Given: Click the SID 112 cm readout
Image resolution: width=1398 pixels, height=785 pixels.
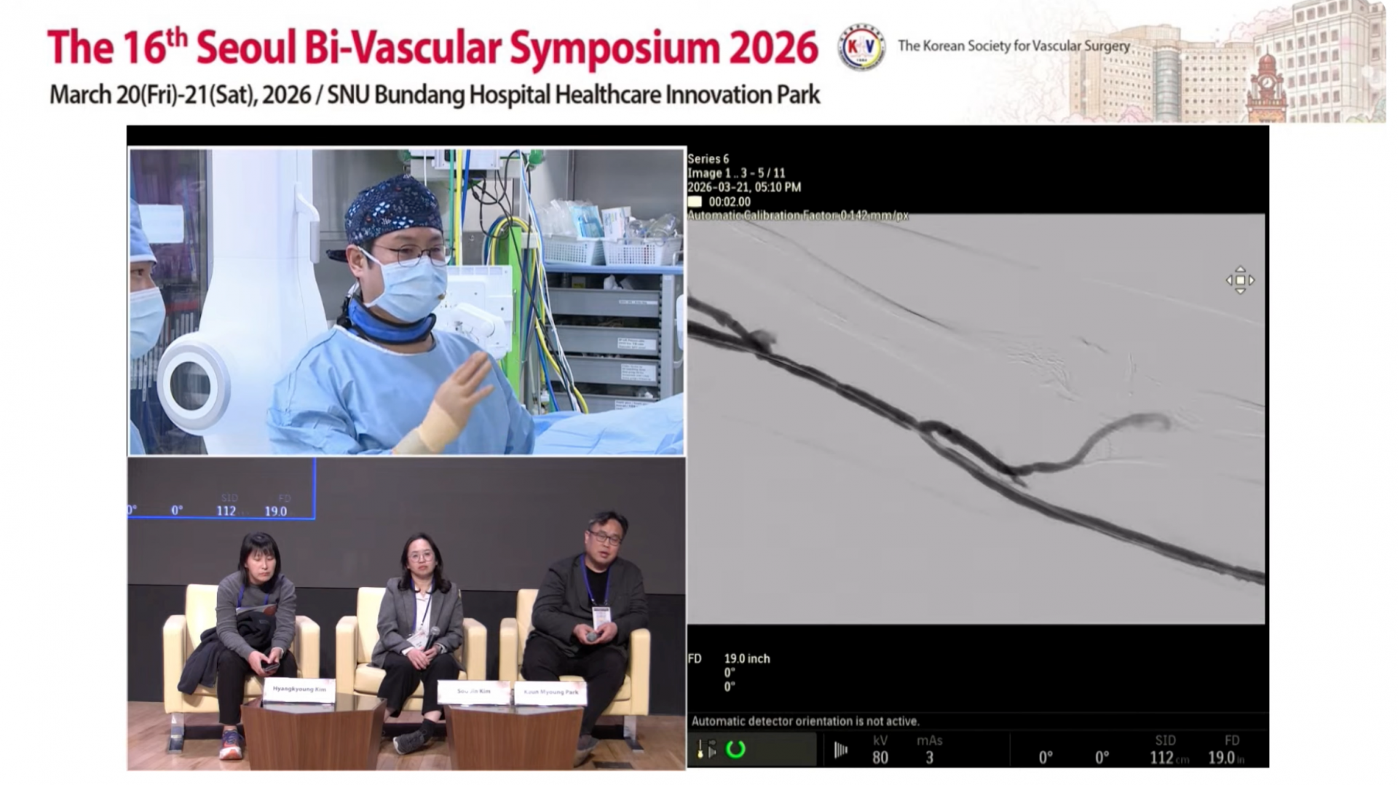Looking at the screenshot, I should pos(1169,749).
